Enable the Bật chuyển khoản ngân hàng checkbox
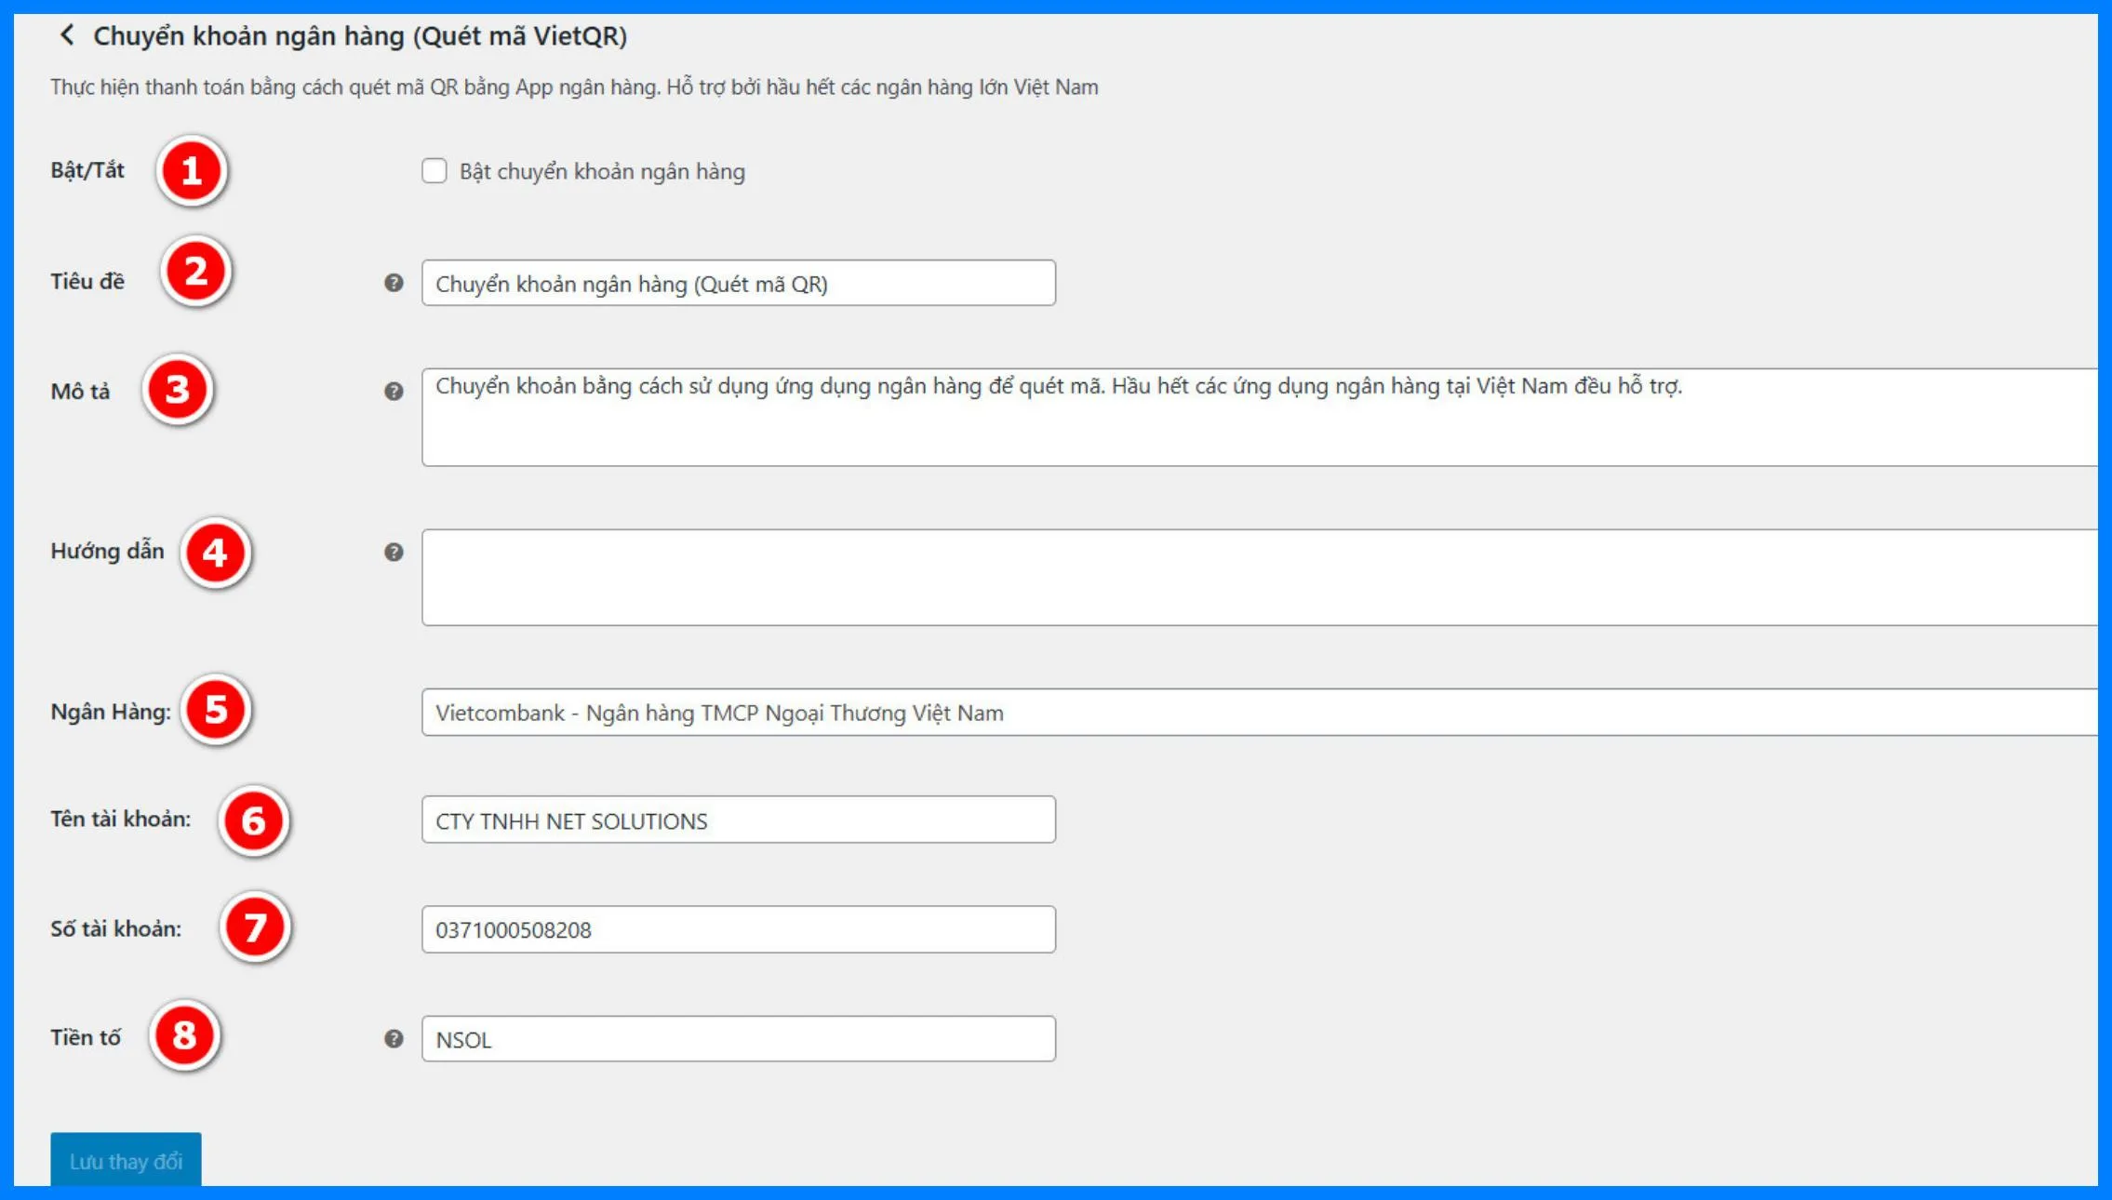The width and height of the screenshot is (2112, 1200). coord(434,171)
